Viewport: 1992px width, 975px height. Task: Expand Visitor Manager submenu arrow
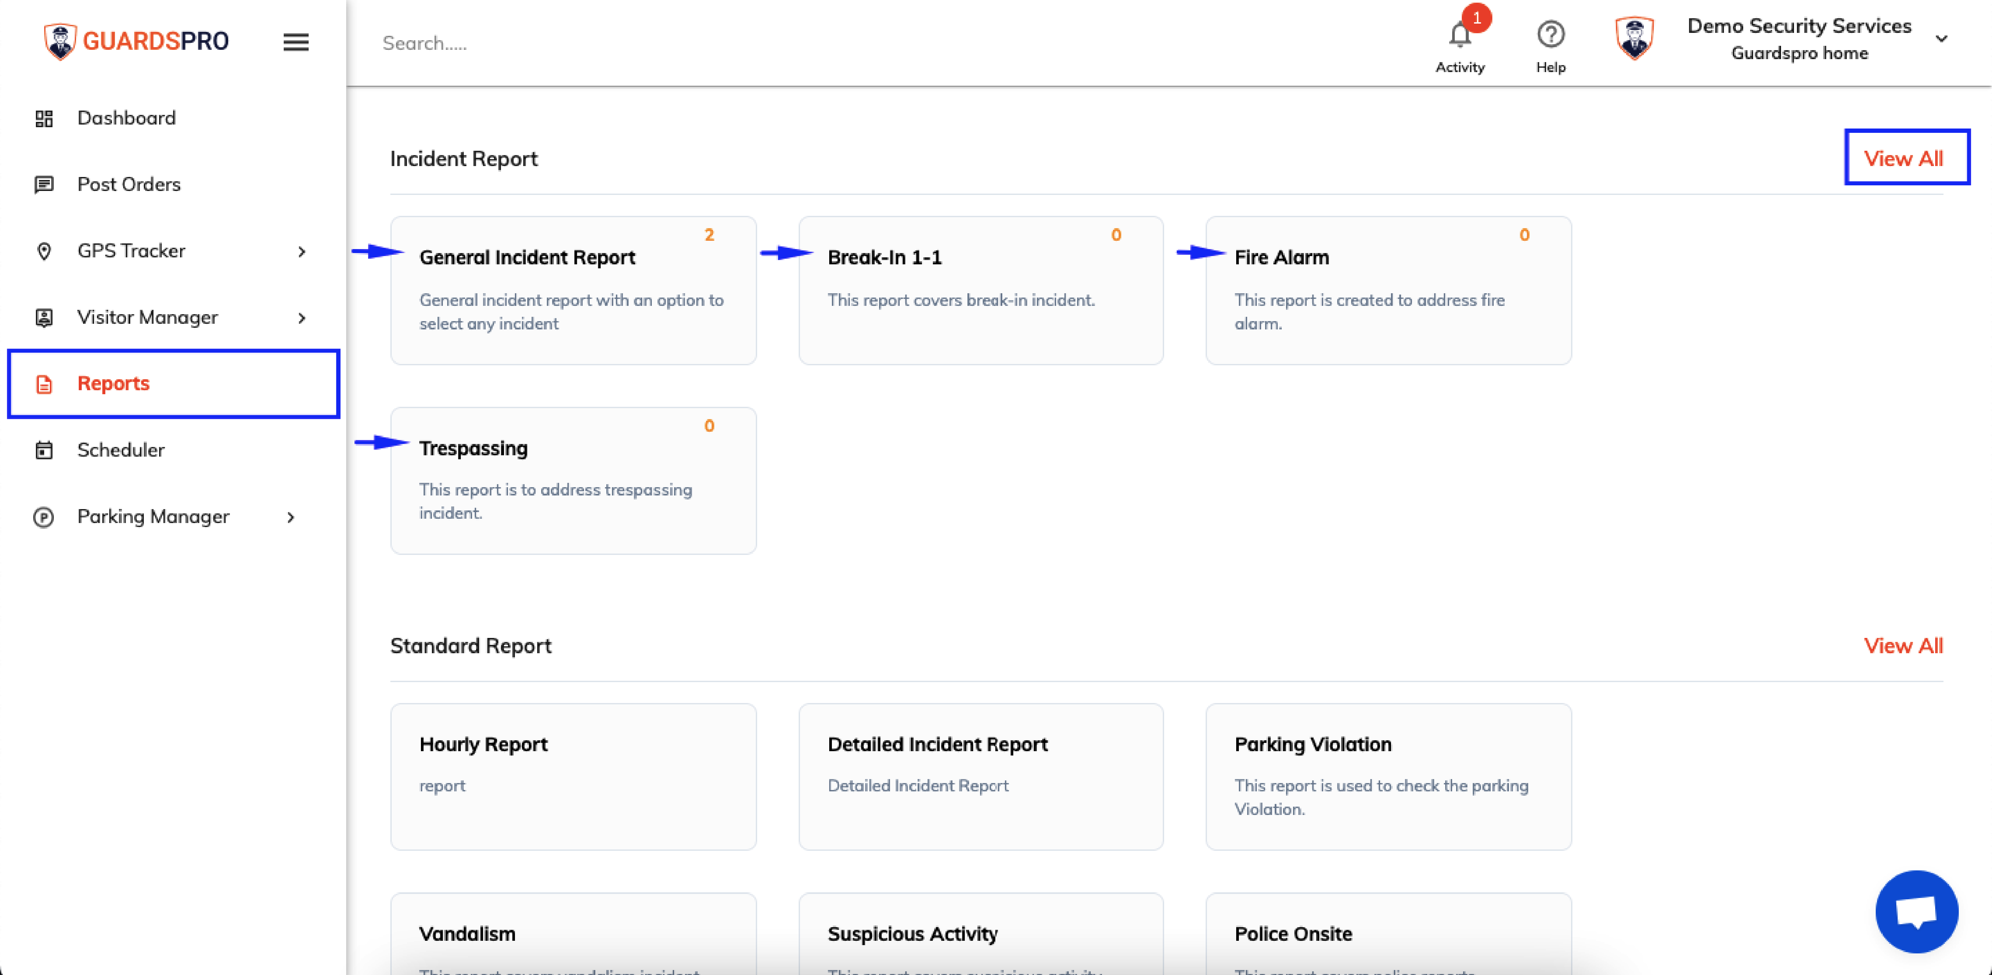302,318
